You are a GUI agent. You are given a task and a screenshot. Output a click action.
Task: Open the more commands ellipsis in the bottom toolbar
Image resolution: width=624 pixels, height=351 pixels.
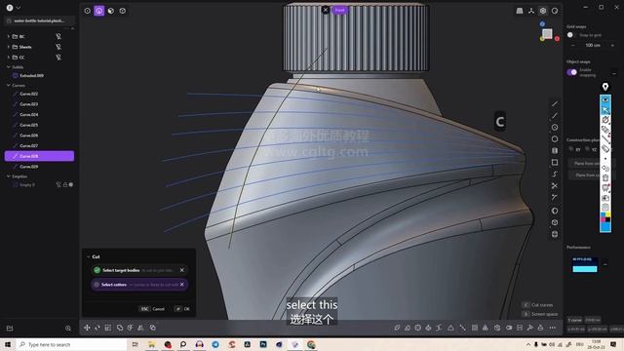[553, 328]
